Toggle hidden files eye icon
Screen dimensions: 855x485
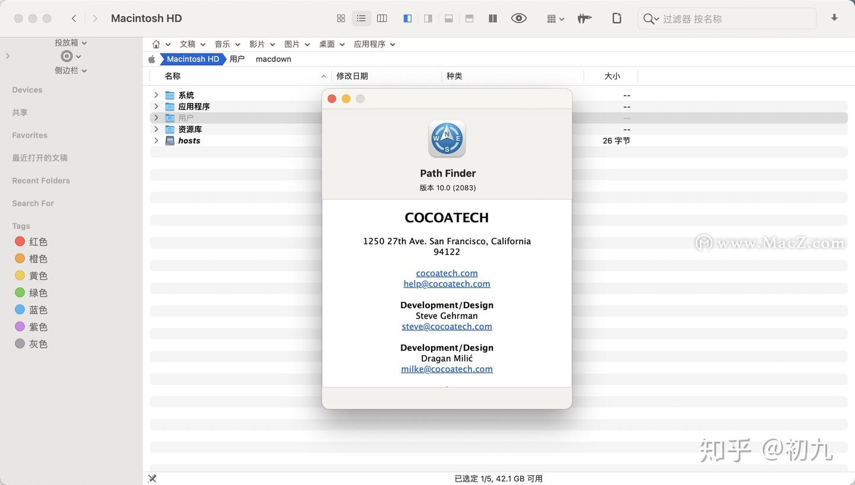pyautogui.click(x=519, y=18)
